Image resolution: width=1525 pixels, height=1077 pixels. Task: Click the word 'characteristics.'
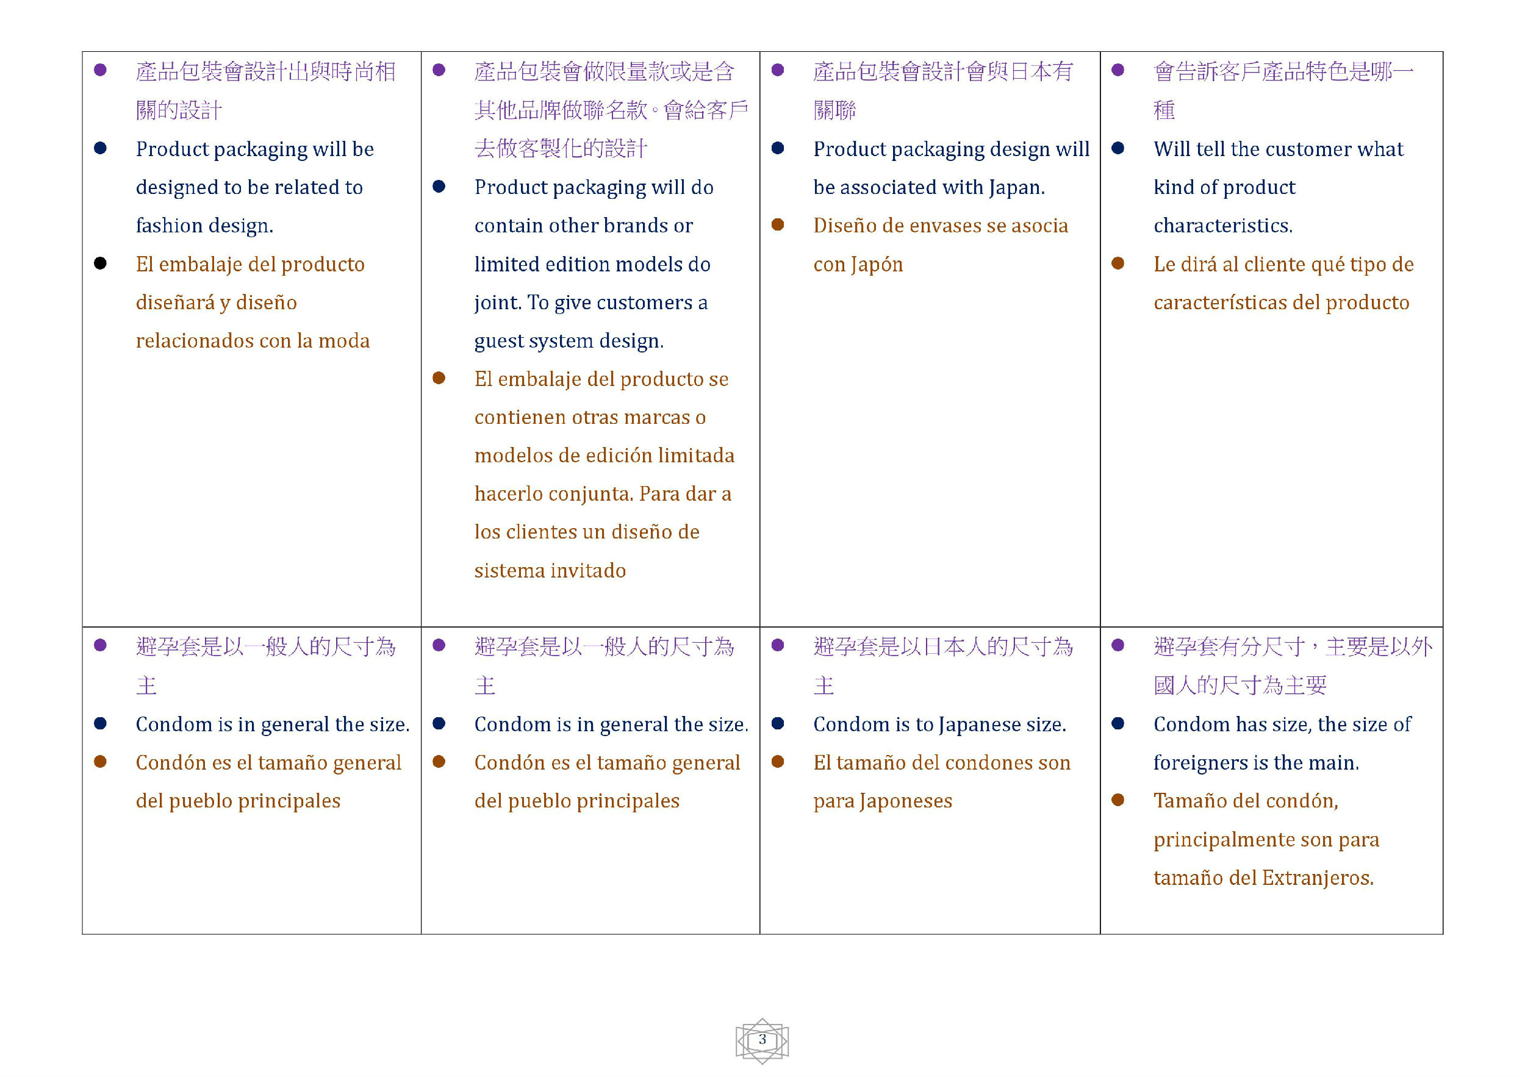click(1223, 226)
